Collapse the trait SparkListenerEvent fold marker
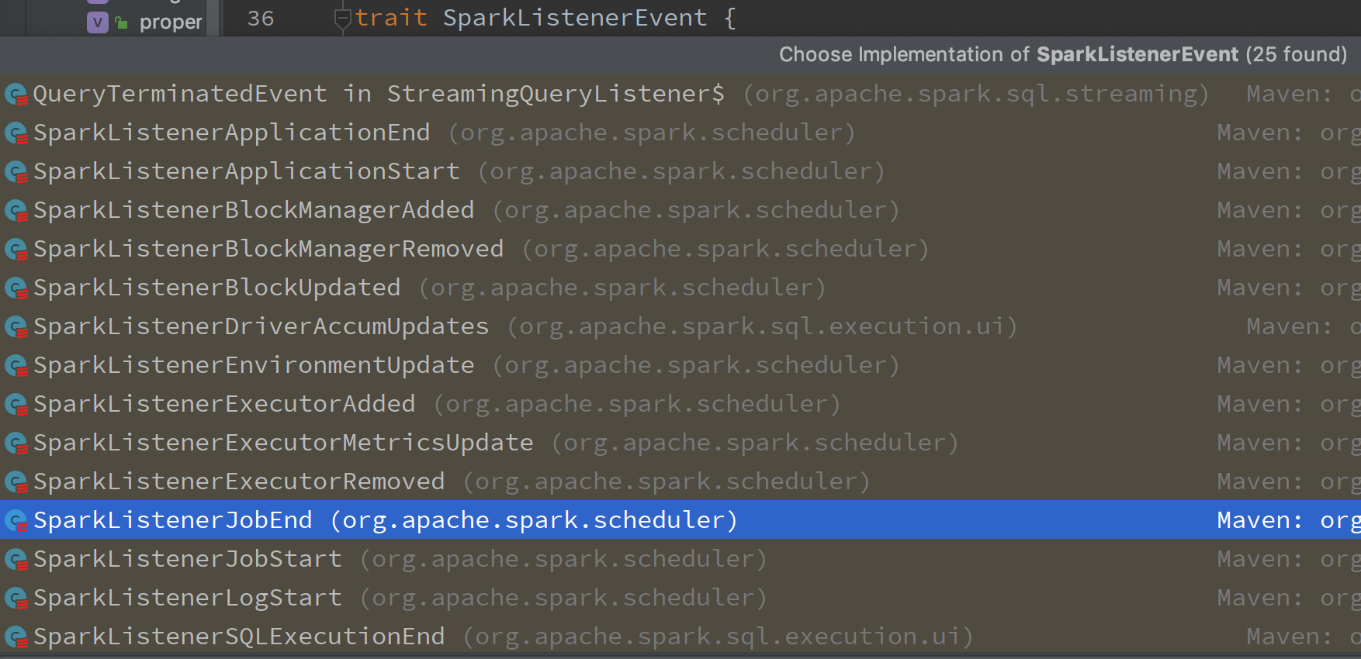 [342, 19]
